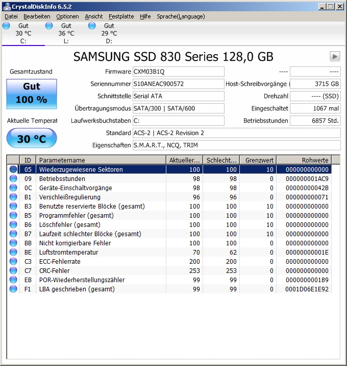Click status orb of Luftstromtemperatur row
Screen dimensions: 347x366
(13, 252)
